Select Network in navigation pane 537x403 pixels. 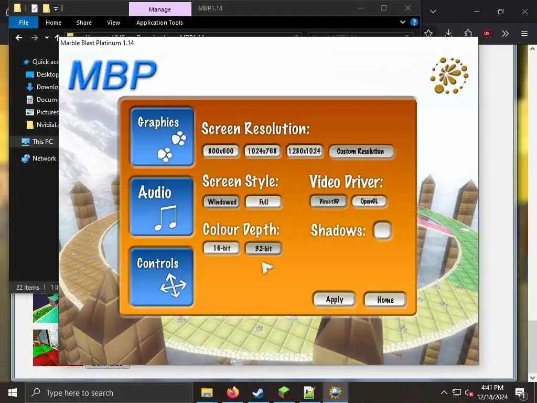[39, 158]
